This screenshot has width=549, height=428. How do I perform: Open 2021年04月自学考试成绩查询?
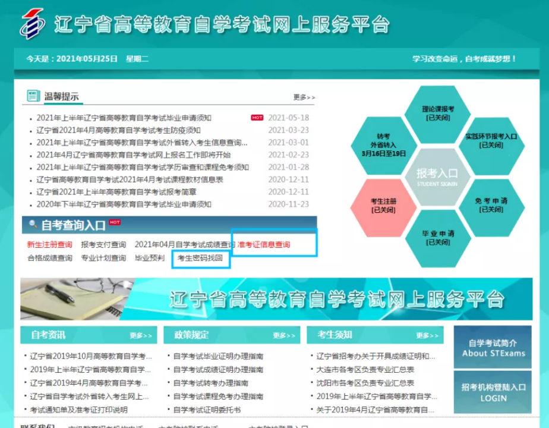click(x=185, y=244)
